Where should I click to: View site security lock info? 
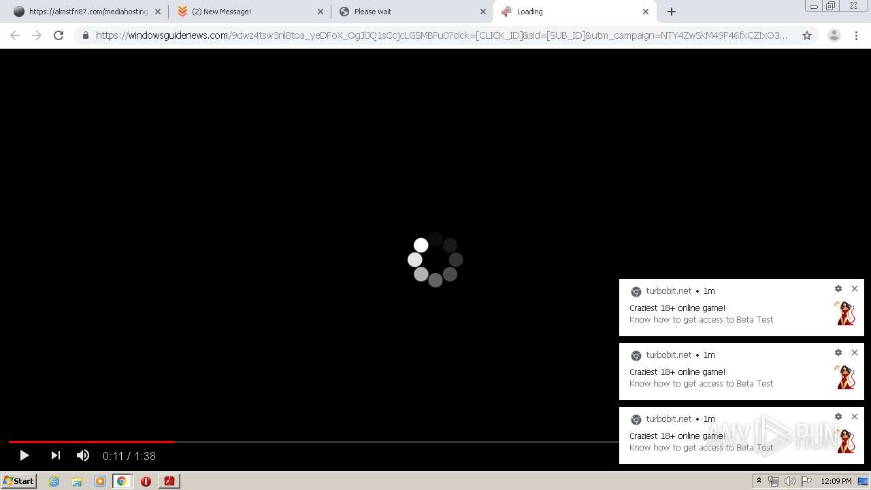(x=86, y=35)
